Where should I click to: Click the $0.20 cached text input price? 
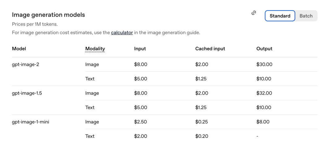click(x=201, y=136)
